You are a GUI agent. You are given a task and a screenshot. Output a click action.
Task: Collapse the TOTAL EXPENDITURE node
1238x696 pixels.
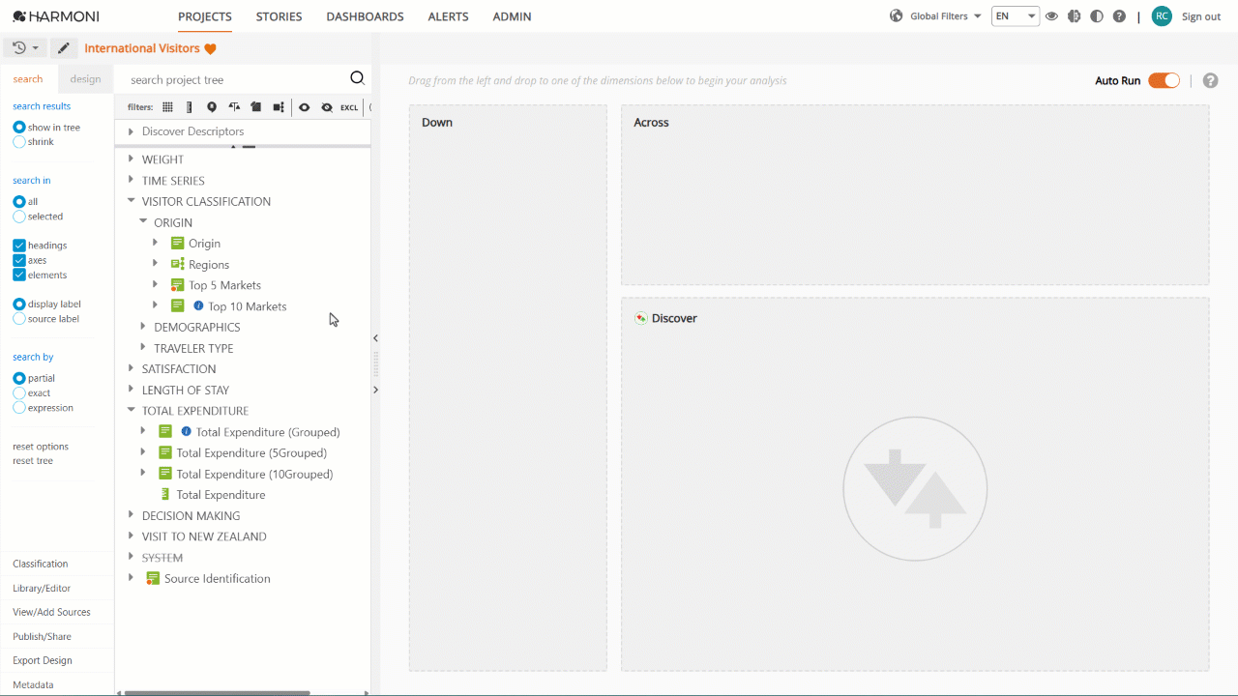pos(131,411)
